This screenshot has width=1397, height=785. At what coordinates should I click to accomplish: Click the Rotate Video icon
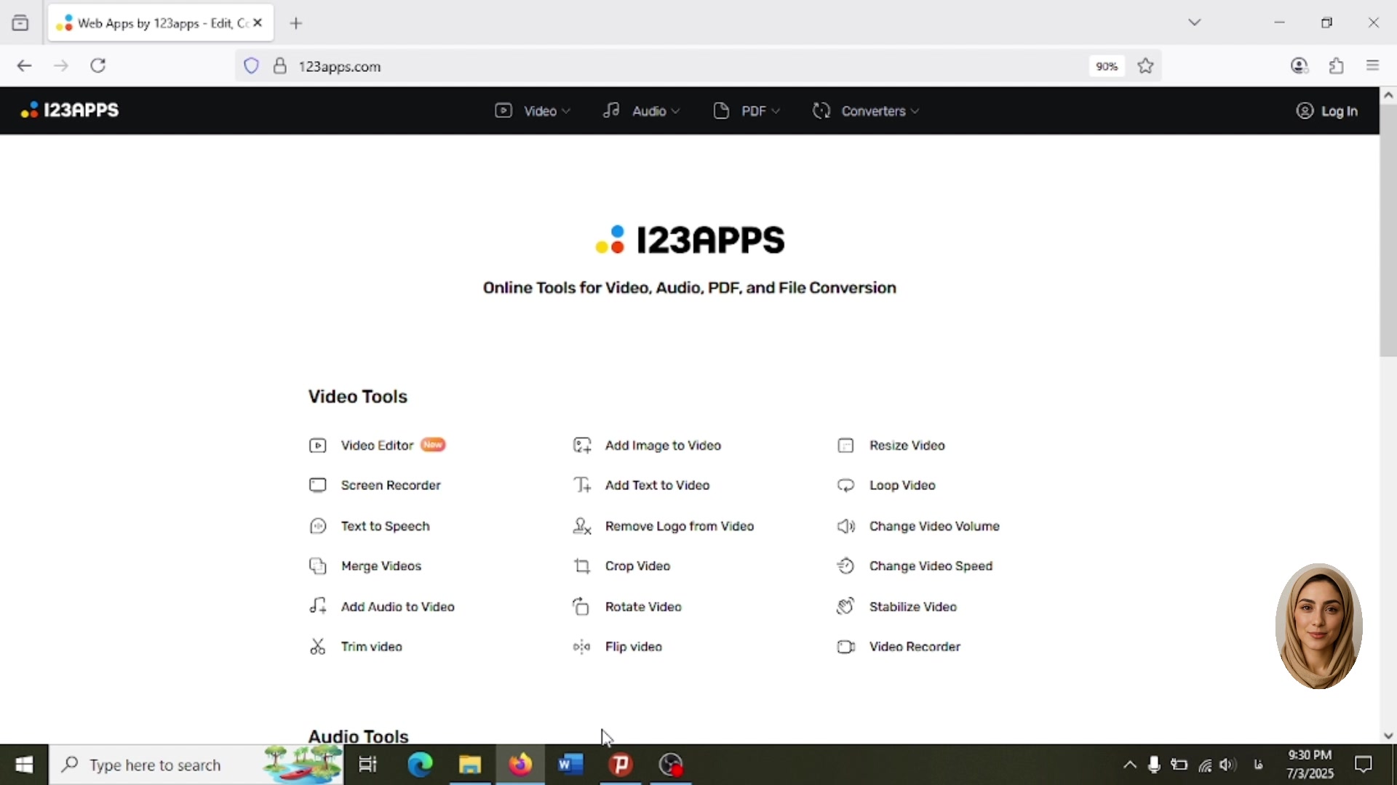click(581, 606)
